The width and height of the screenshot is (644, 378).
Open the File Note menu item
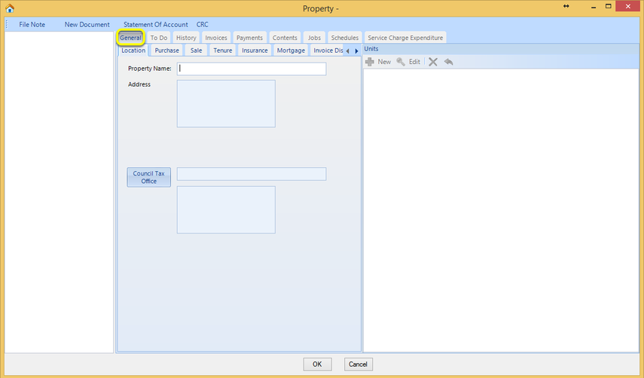click(32, 24)
